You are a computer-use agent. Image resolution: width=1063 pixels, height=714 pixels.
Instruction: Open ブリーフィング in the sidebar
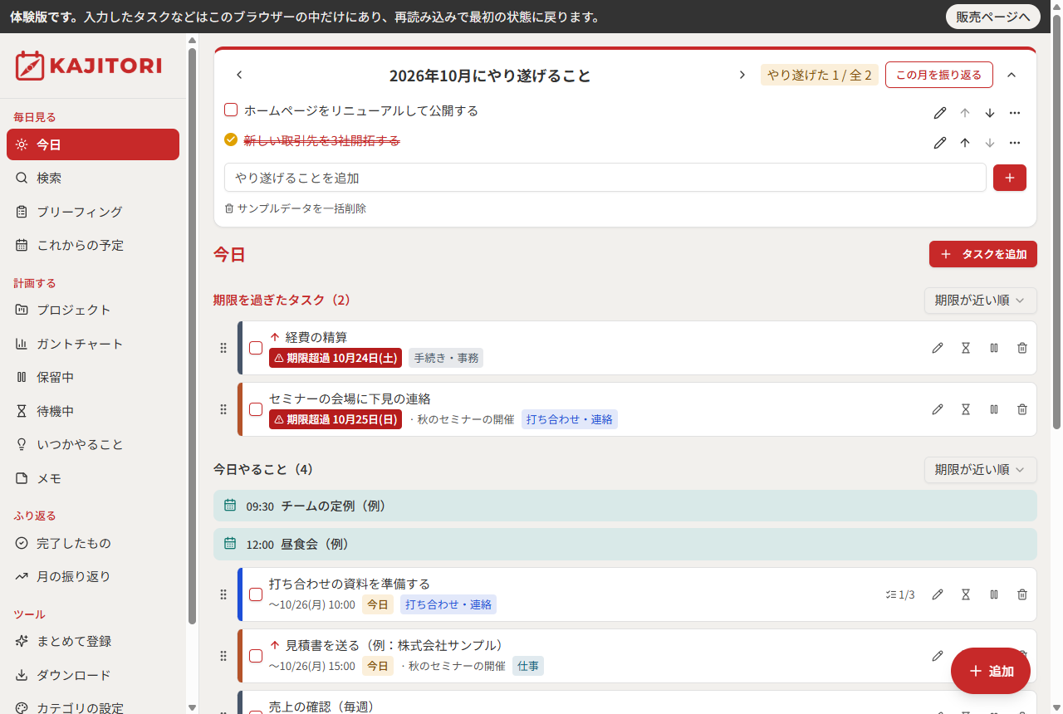tap(93, 212)
